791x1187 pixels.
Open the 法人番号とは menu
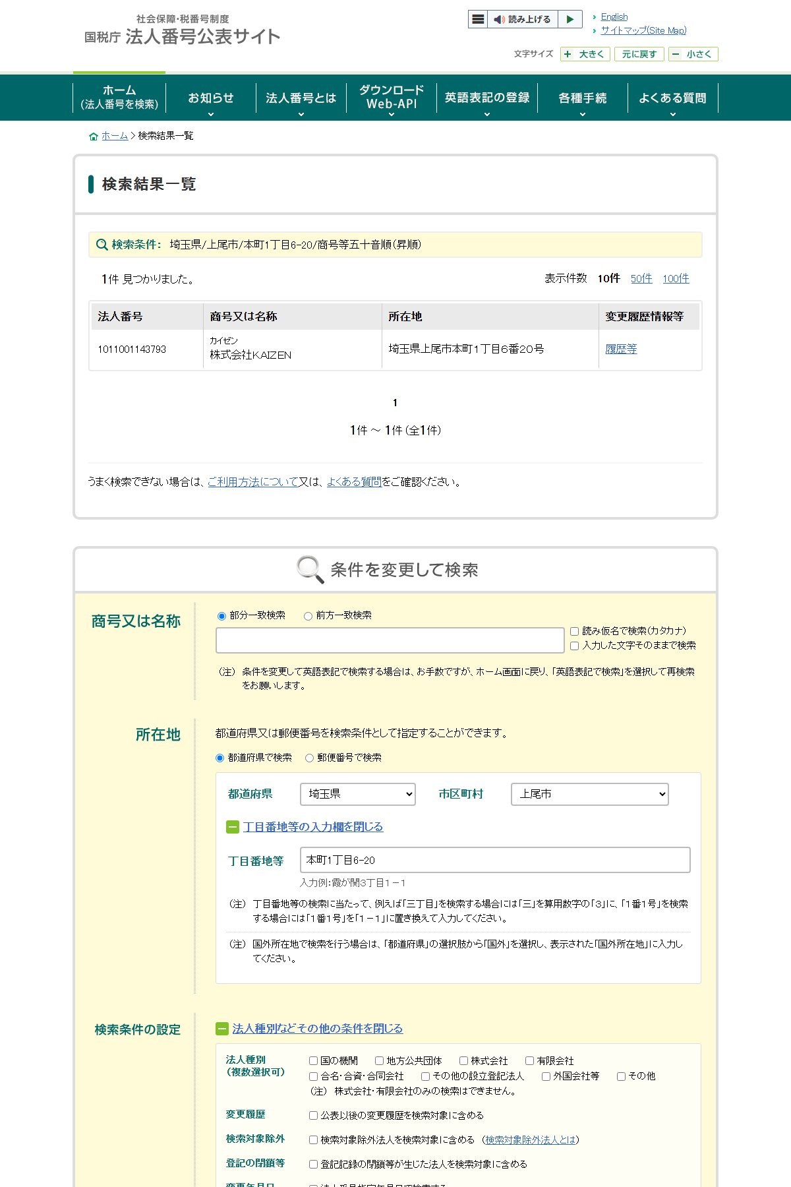pos(301,98)
